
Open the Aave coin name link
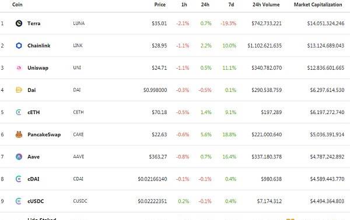(x=33, y=157)
